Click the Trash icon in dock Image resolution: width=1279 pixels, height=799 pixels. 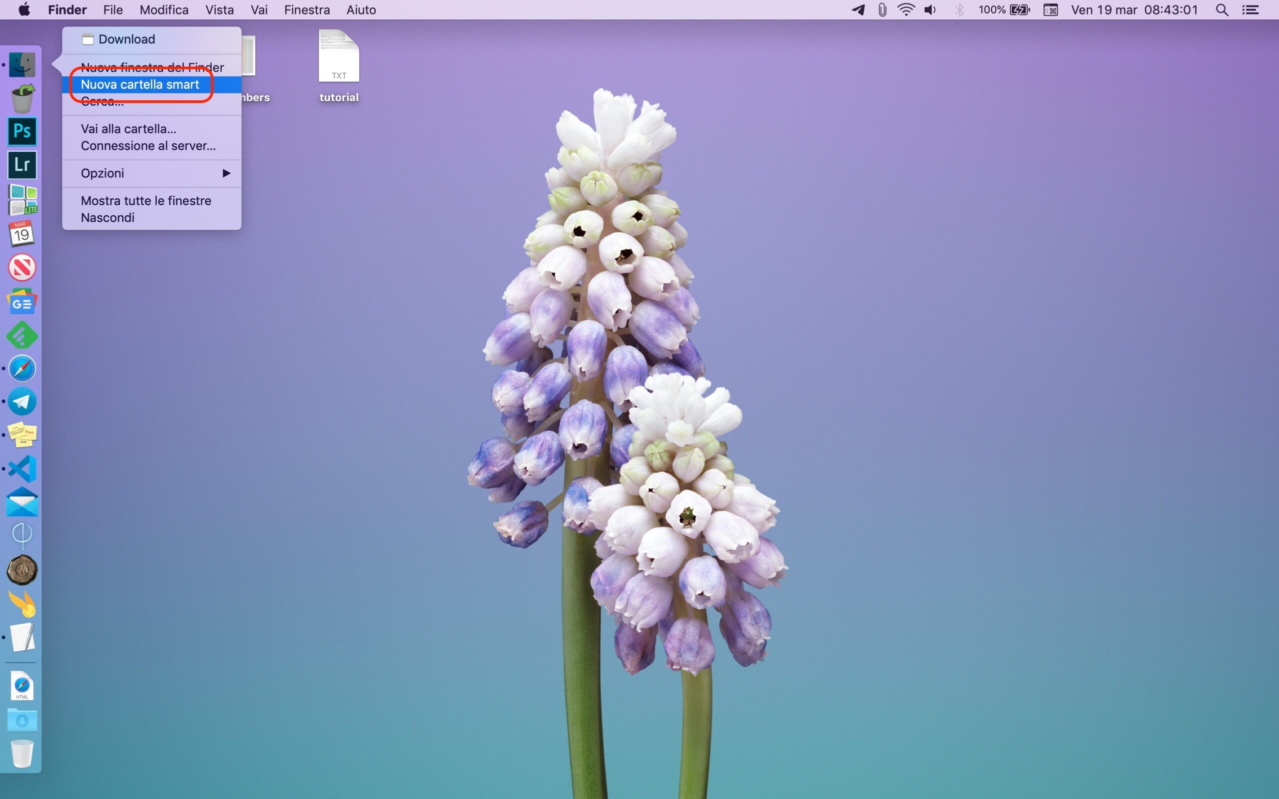[22, 754]
